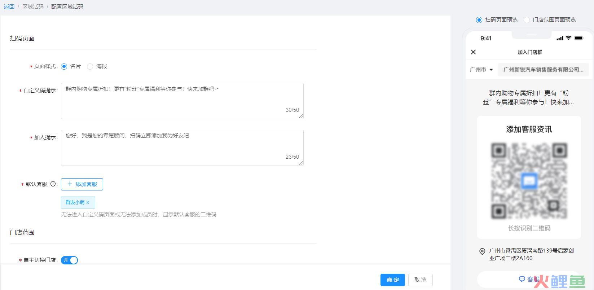
Task: Click the QR code image in phone preview
Action: 529,181
